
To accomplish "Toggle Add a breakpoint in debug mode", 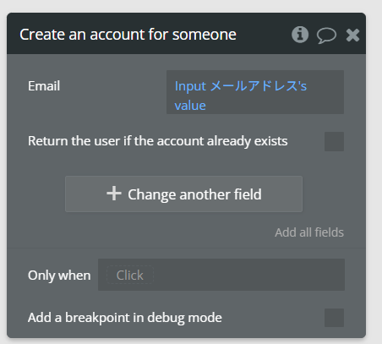I will (x=334, y=318).
